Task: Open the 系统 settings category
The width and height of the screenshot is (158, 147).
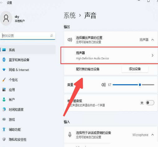Action: pos(28,50)
